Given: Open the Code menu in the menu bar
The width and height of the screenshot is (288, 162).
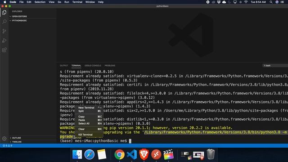Looking at the screenshot, I should click(13, 2).
